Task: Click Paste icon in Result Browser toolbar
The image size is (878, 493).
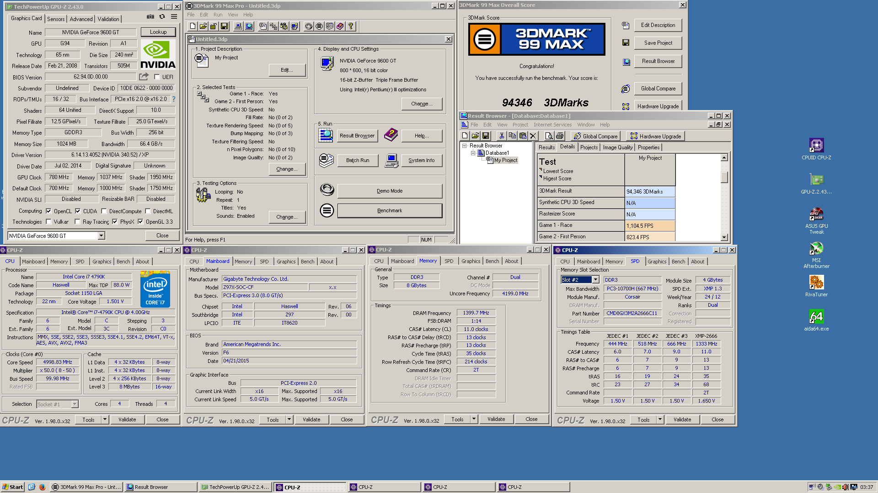Action: [x=523, y=136]
